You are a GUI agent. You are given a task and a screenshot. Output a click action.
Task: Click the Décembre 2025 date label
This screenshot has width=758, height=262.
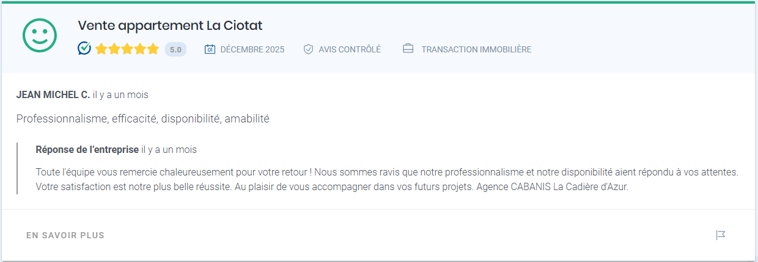tap(252, 49)
